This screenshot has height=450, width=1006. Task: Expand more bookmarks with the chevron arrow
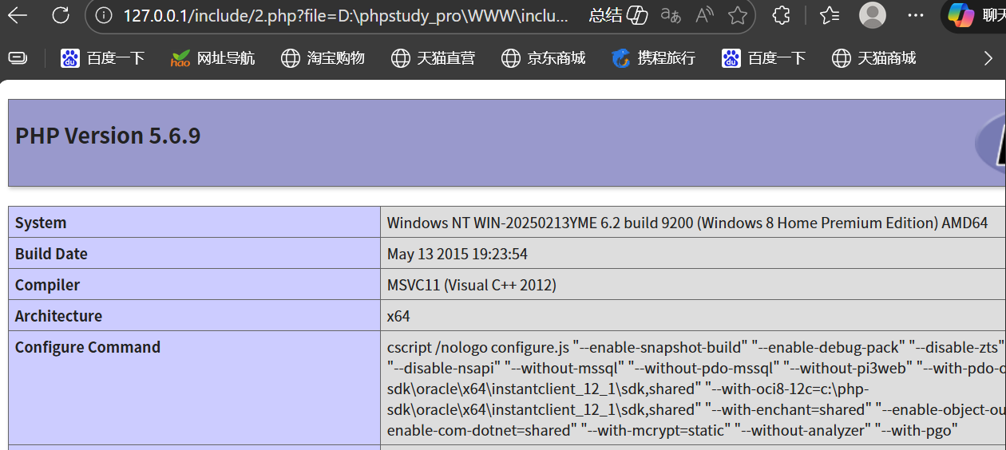(988, 57)
